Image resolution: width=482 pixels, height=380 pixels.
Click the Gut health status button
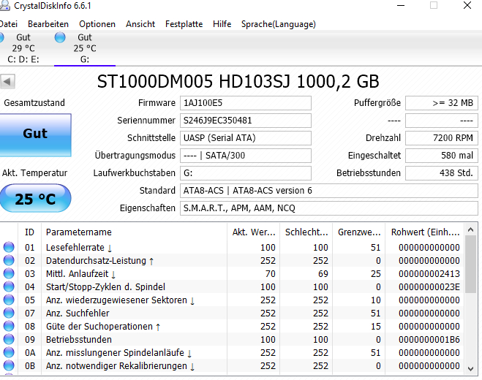point(35,135)
